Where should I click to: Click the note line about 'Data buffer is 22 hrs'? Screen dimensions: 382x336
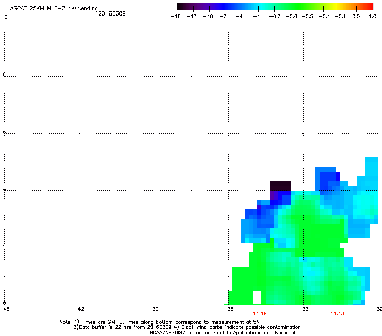(x=187, y=327)
